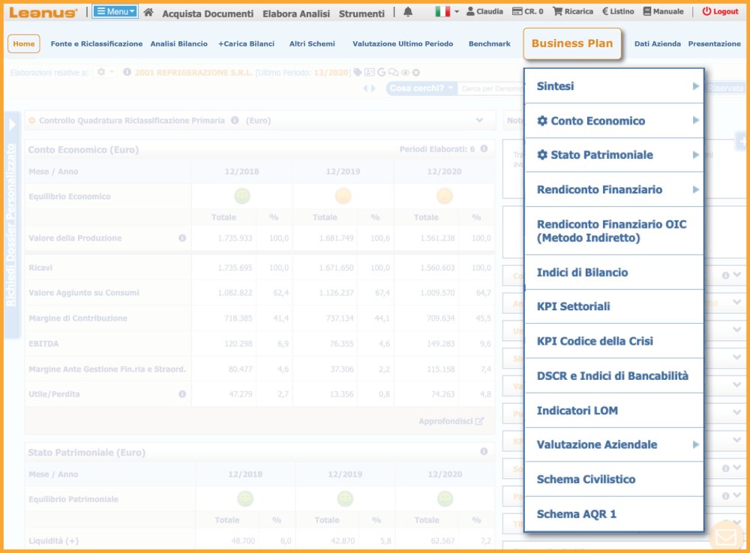
Task: Open Dati Azienda tab
Action: [657, 43]
